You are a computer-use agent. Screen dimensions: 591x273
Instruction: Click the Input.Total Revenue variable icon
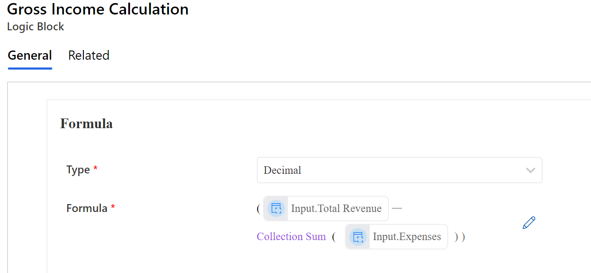tap(276, 208)
